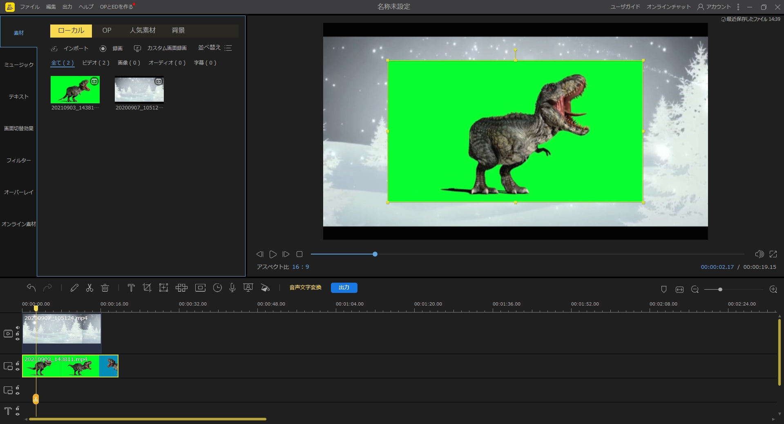Click the microphone voiceover icon
The width and height of the screenshot is (784, 424).
pos(232,288)
